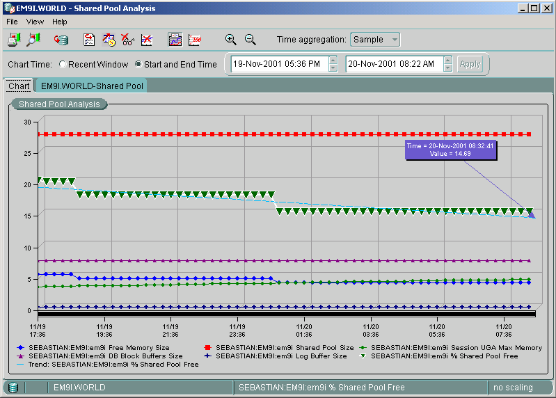Maximize the Shared Pool Analysis window

[534, 8]
